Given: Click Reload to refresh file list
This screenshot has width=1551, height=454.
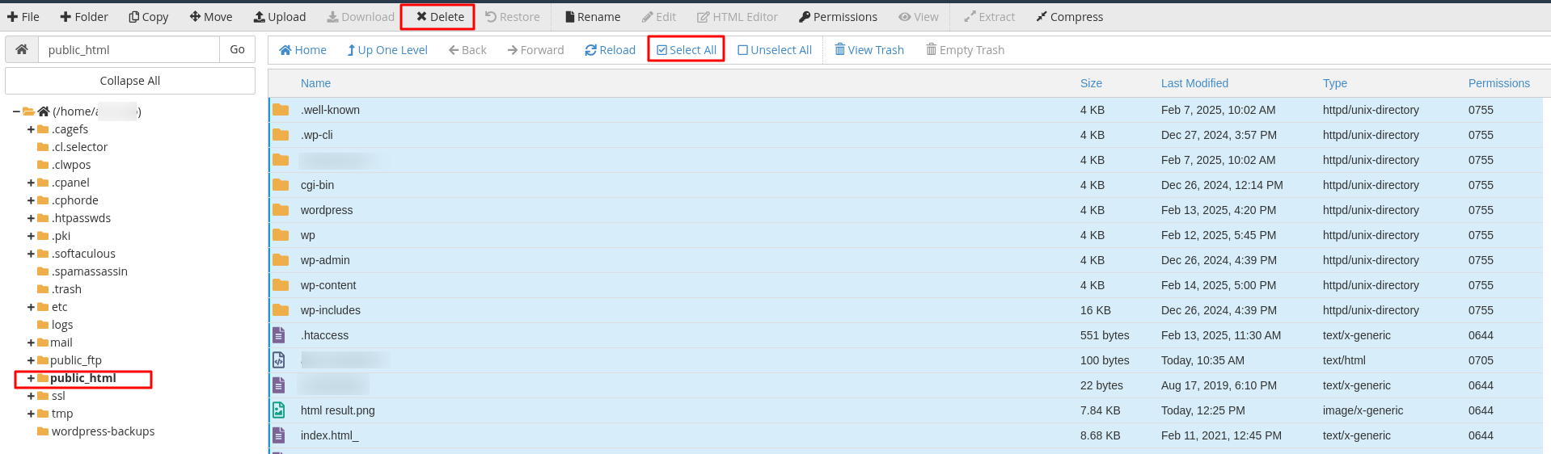Looking at the screenshot, I should [x=611, y=50].
